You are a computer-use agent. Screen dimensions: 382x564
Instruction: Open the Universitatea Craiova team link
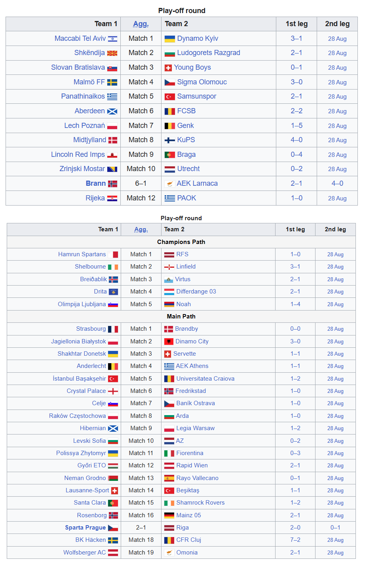(205, 379)
